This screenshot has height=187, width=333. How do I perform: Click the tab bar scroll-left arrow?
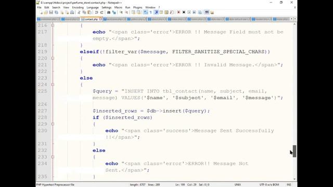point(291,19)
